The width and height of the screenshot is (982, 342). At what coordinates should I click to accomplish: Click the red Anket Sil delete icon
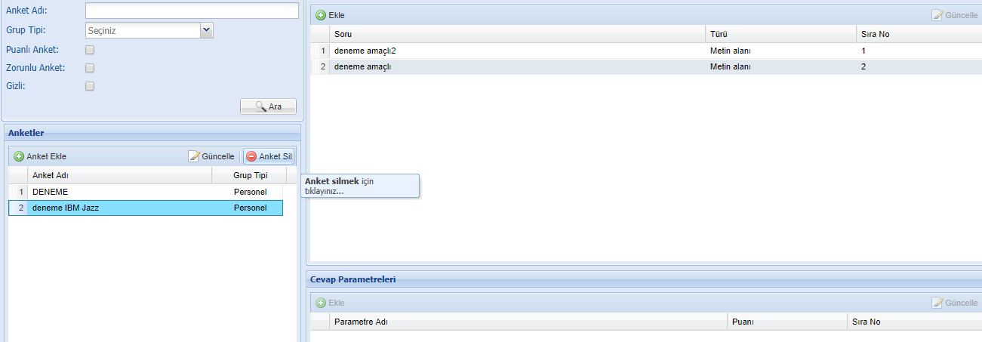pos(251,156)
